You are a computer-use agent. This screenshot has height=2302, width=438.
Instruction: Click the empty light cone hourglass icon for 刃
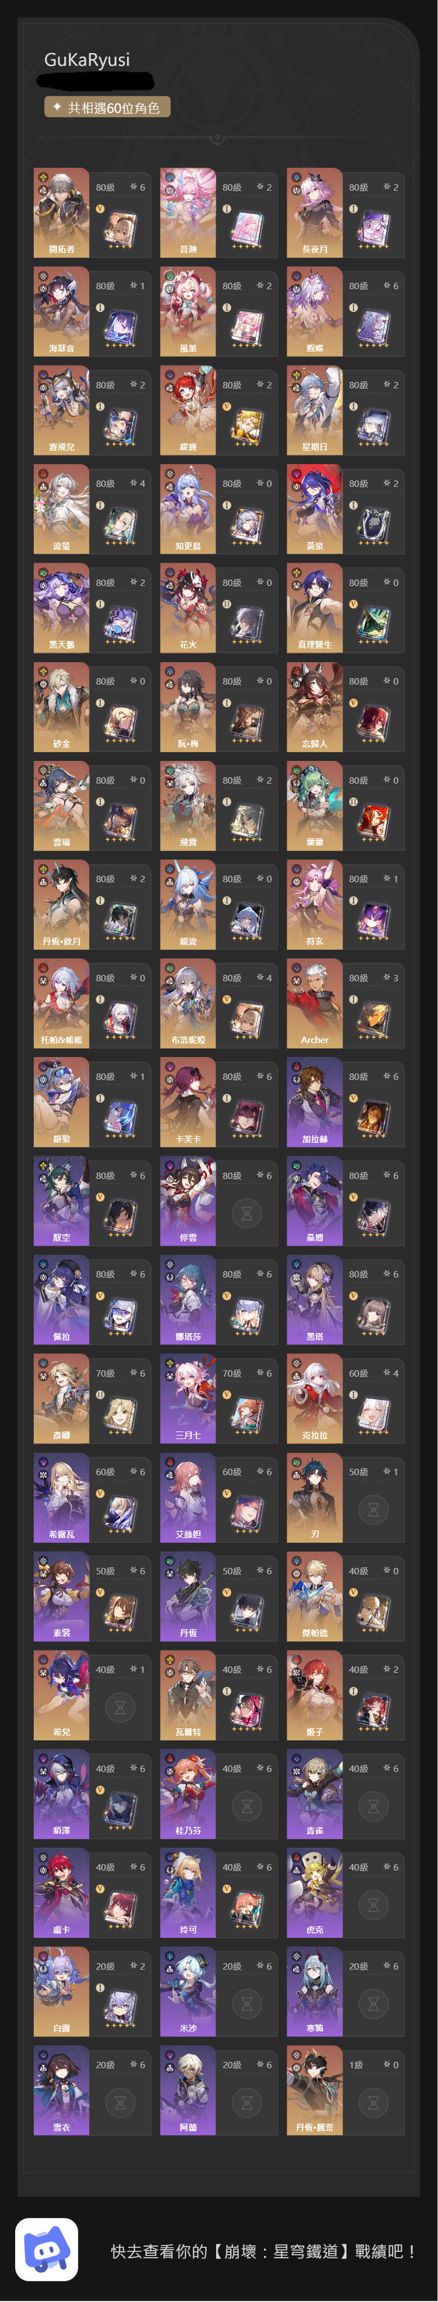(374, 1509)
